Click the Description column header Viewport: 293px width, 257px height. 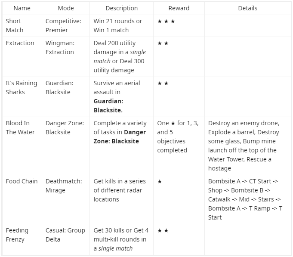pos(122,8)
